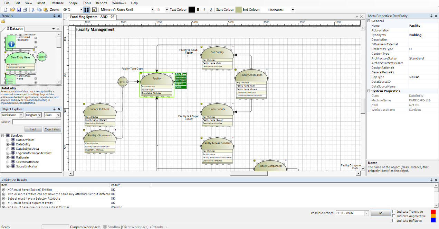Click the Find button
This screenshot has height=229, width=439.
coord(32,129)
